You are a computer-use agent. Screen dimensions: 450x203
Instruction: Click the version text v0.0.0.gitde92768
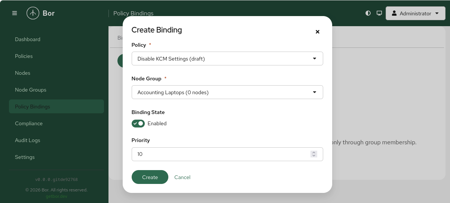(56, 179)
